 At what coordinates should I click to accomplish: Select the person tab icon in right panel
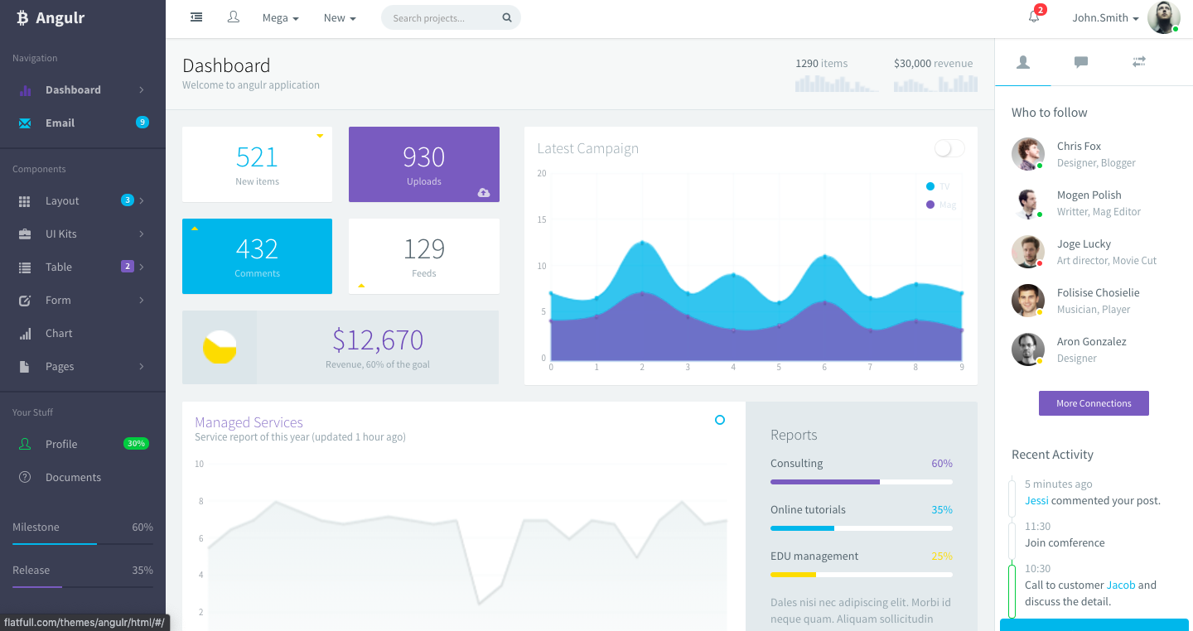(1023, 62)
